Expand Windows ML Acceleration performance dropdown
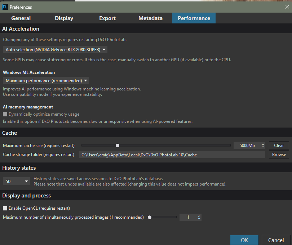The width and height of the screenshot is (292, 245). (46, 81)
